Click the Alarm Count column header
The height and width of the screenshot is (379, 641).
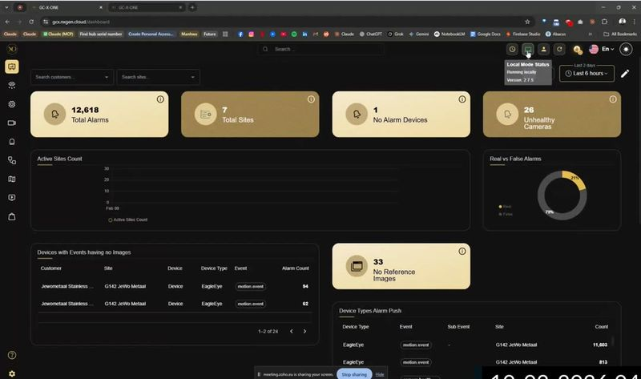[x=295, y=268]
